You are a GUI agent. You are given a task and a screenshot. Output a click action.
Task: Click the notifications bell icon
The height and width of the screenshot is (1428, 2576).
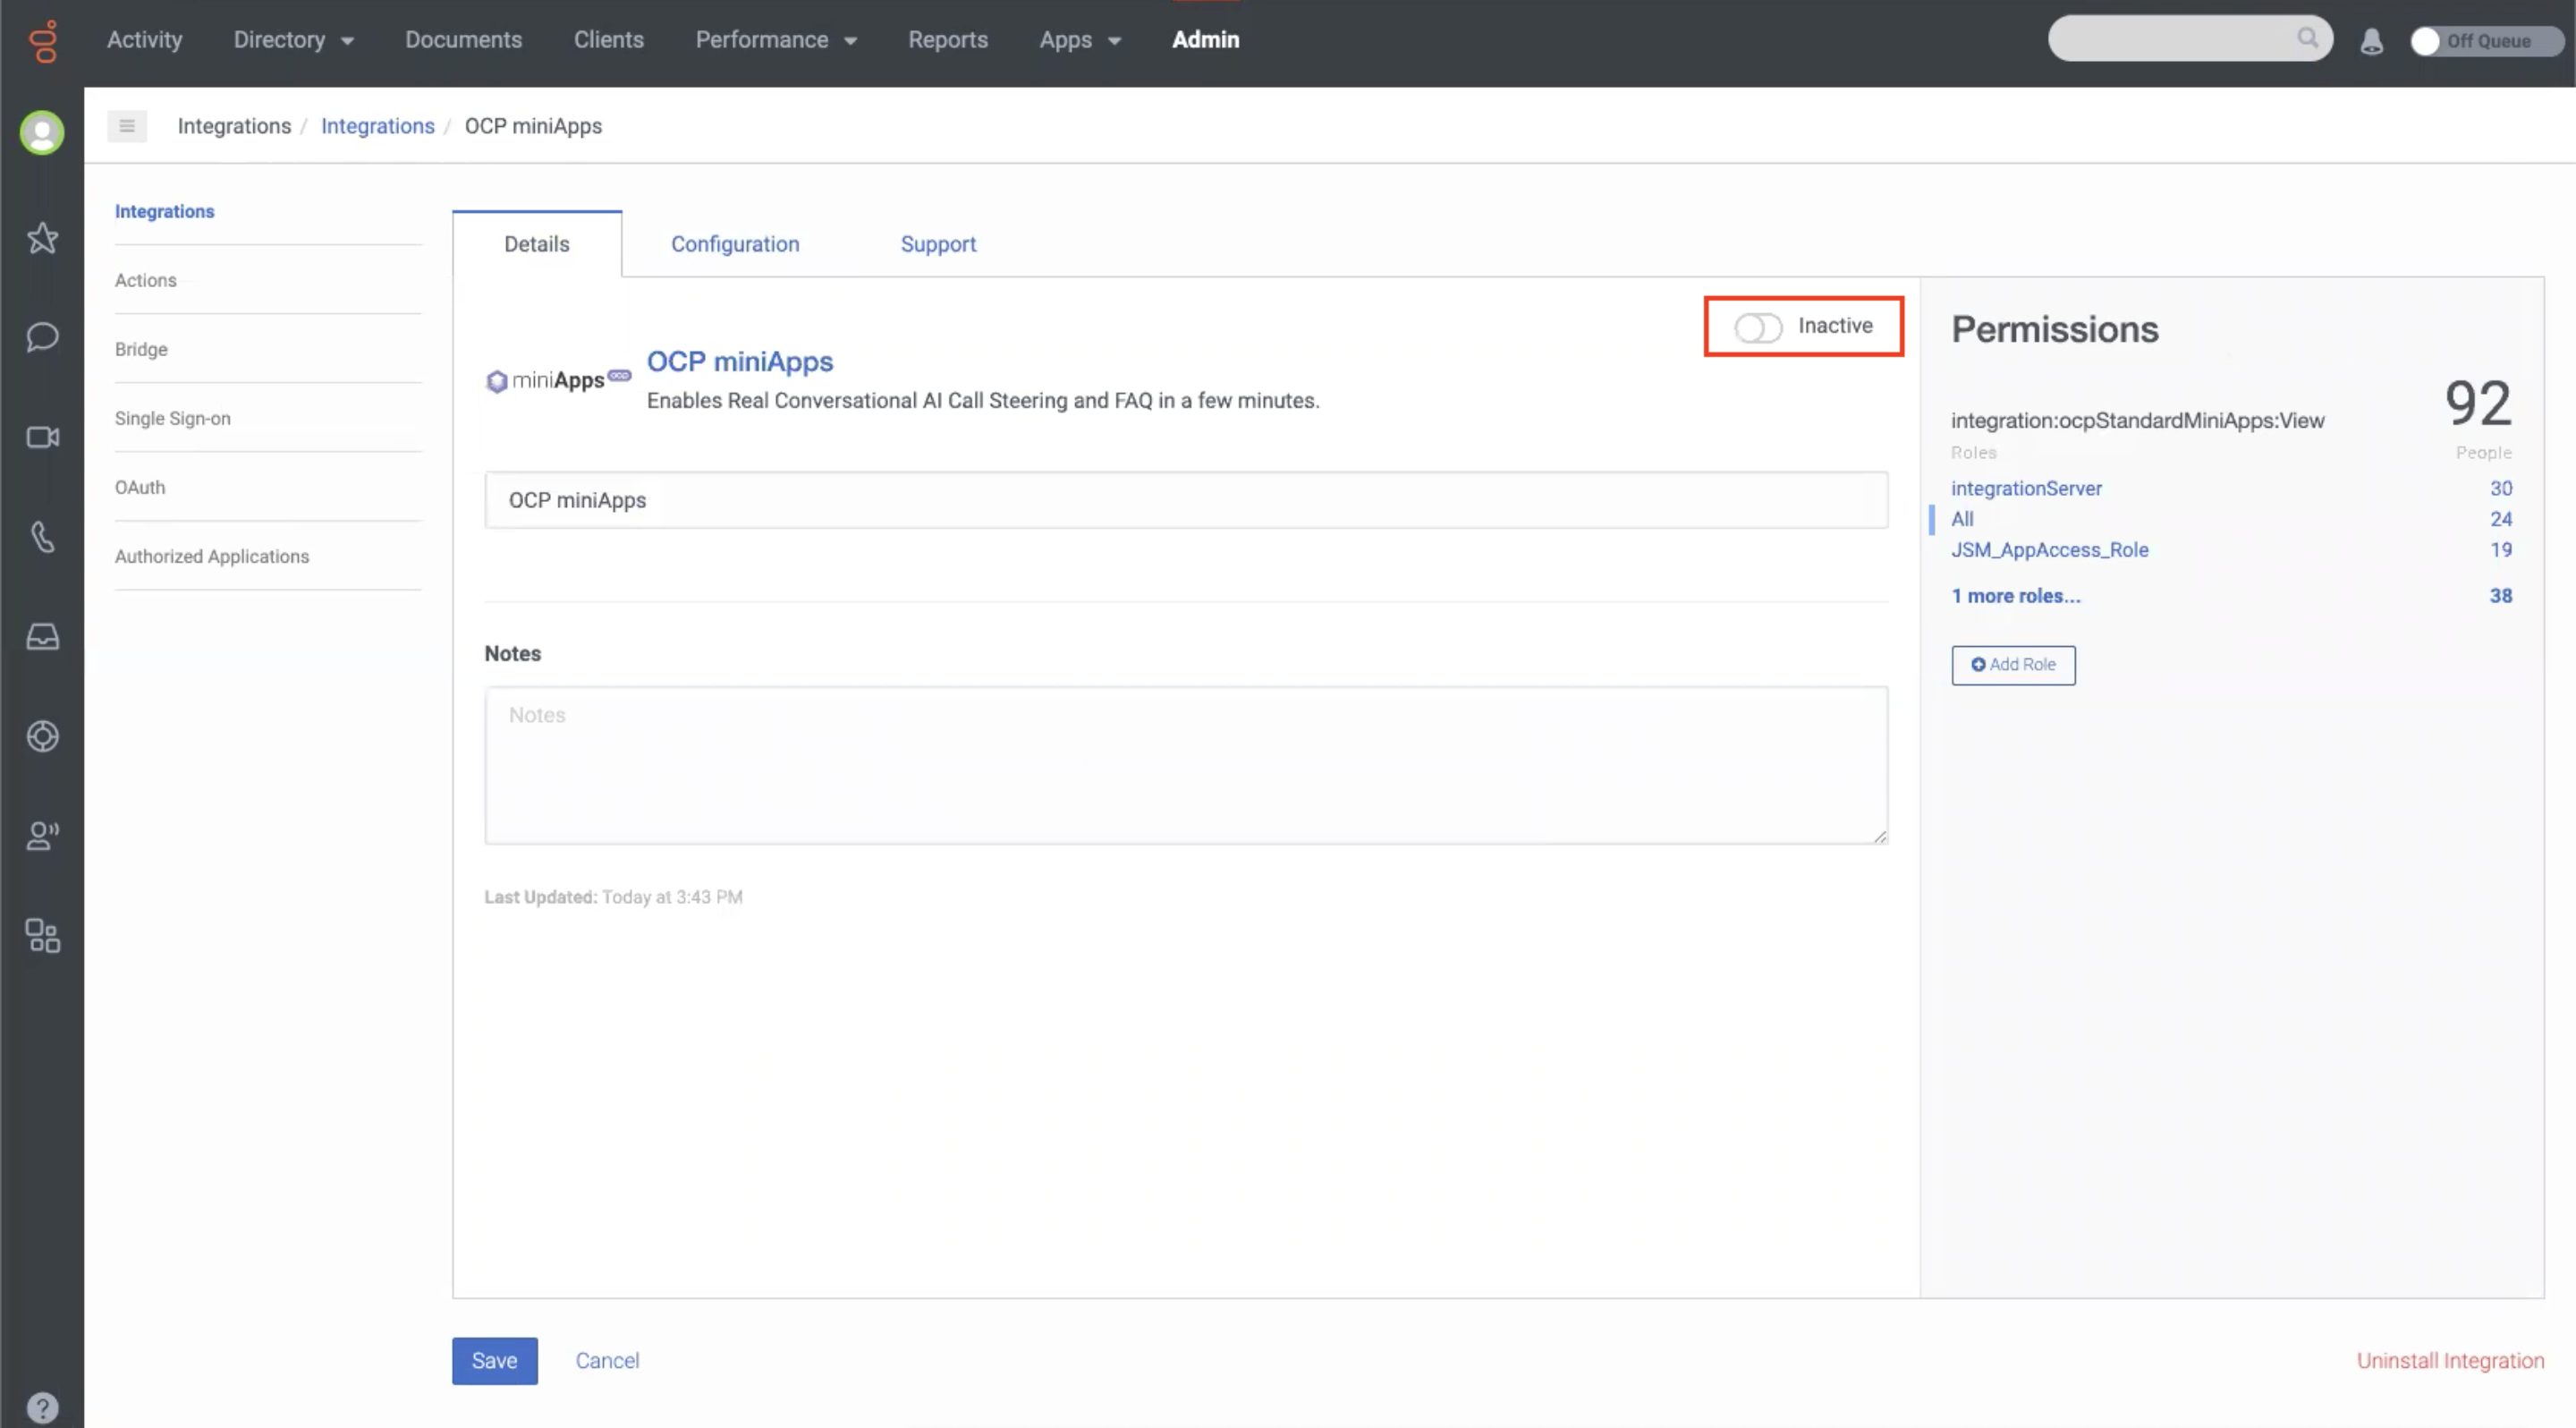(2371, 41)
